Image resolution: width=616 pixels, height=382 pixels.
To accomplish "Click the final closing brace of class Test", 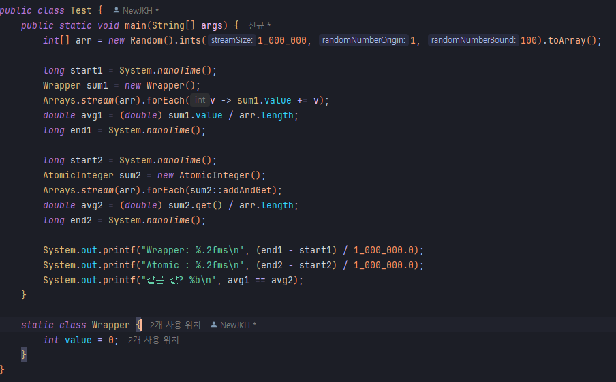I will coord(2,370).
